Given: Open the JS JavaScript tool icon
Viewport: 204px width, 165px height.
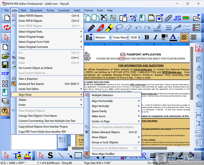Looking at the screenshot, I should pos(177,18).
